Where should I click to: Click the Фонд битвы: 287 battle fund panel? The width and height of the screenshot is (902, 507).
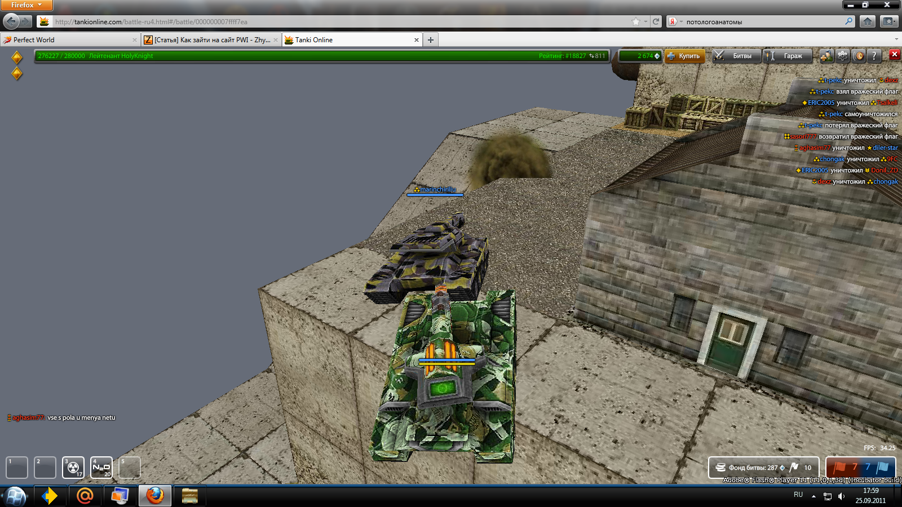[x=764, y=468]
